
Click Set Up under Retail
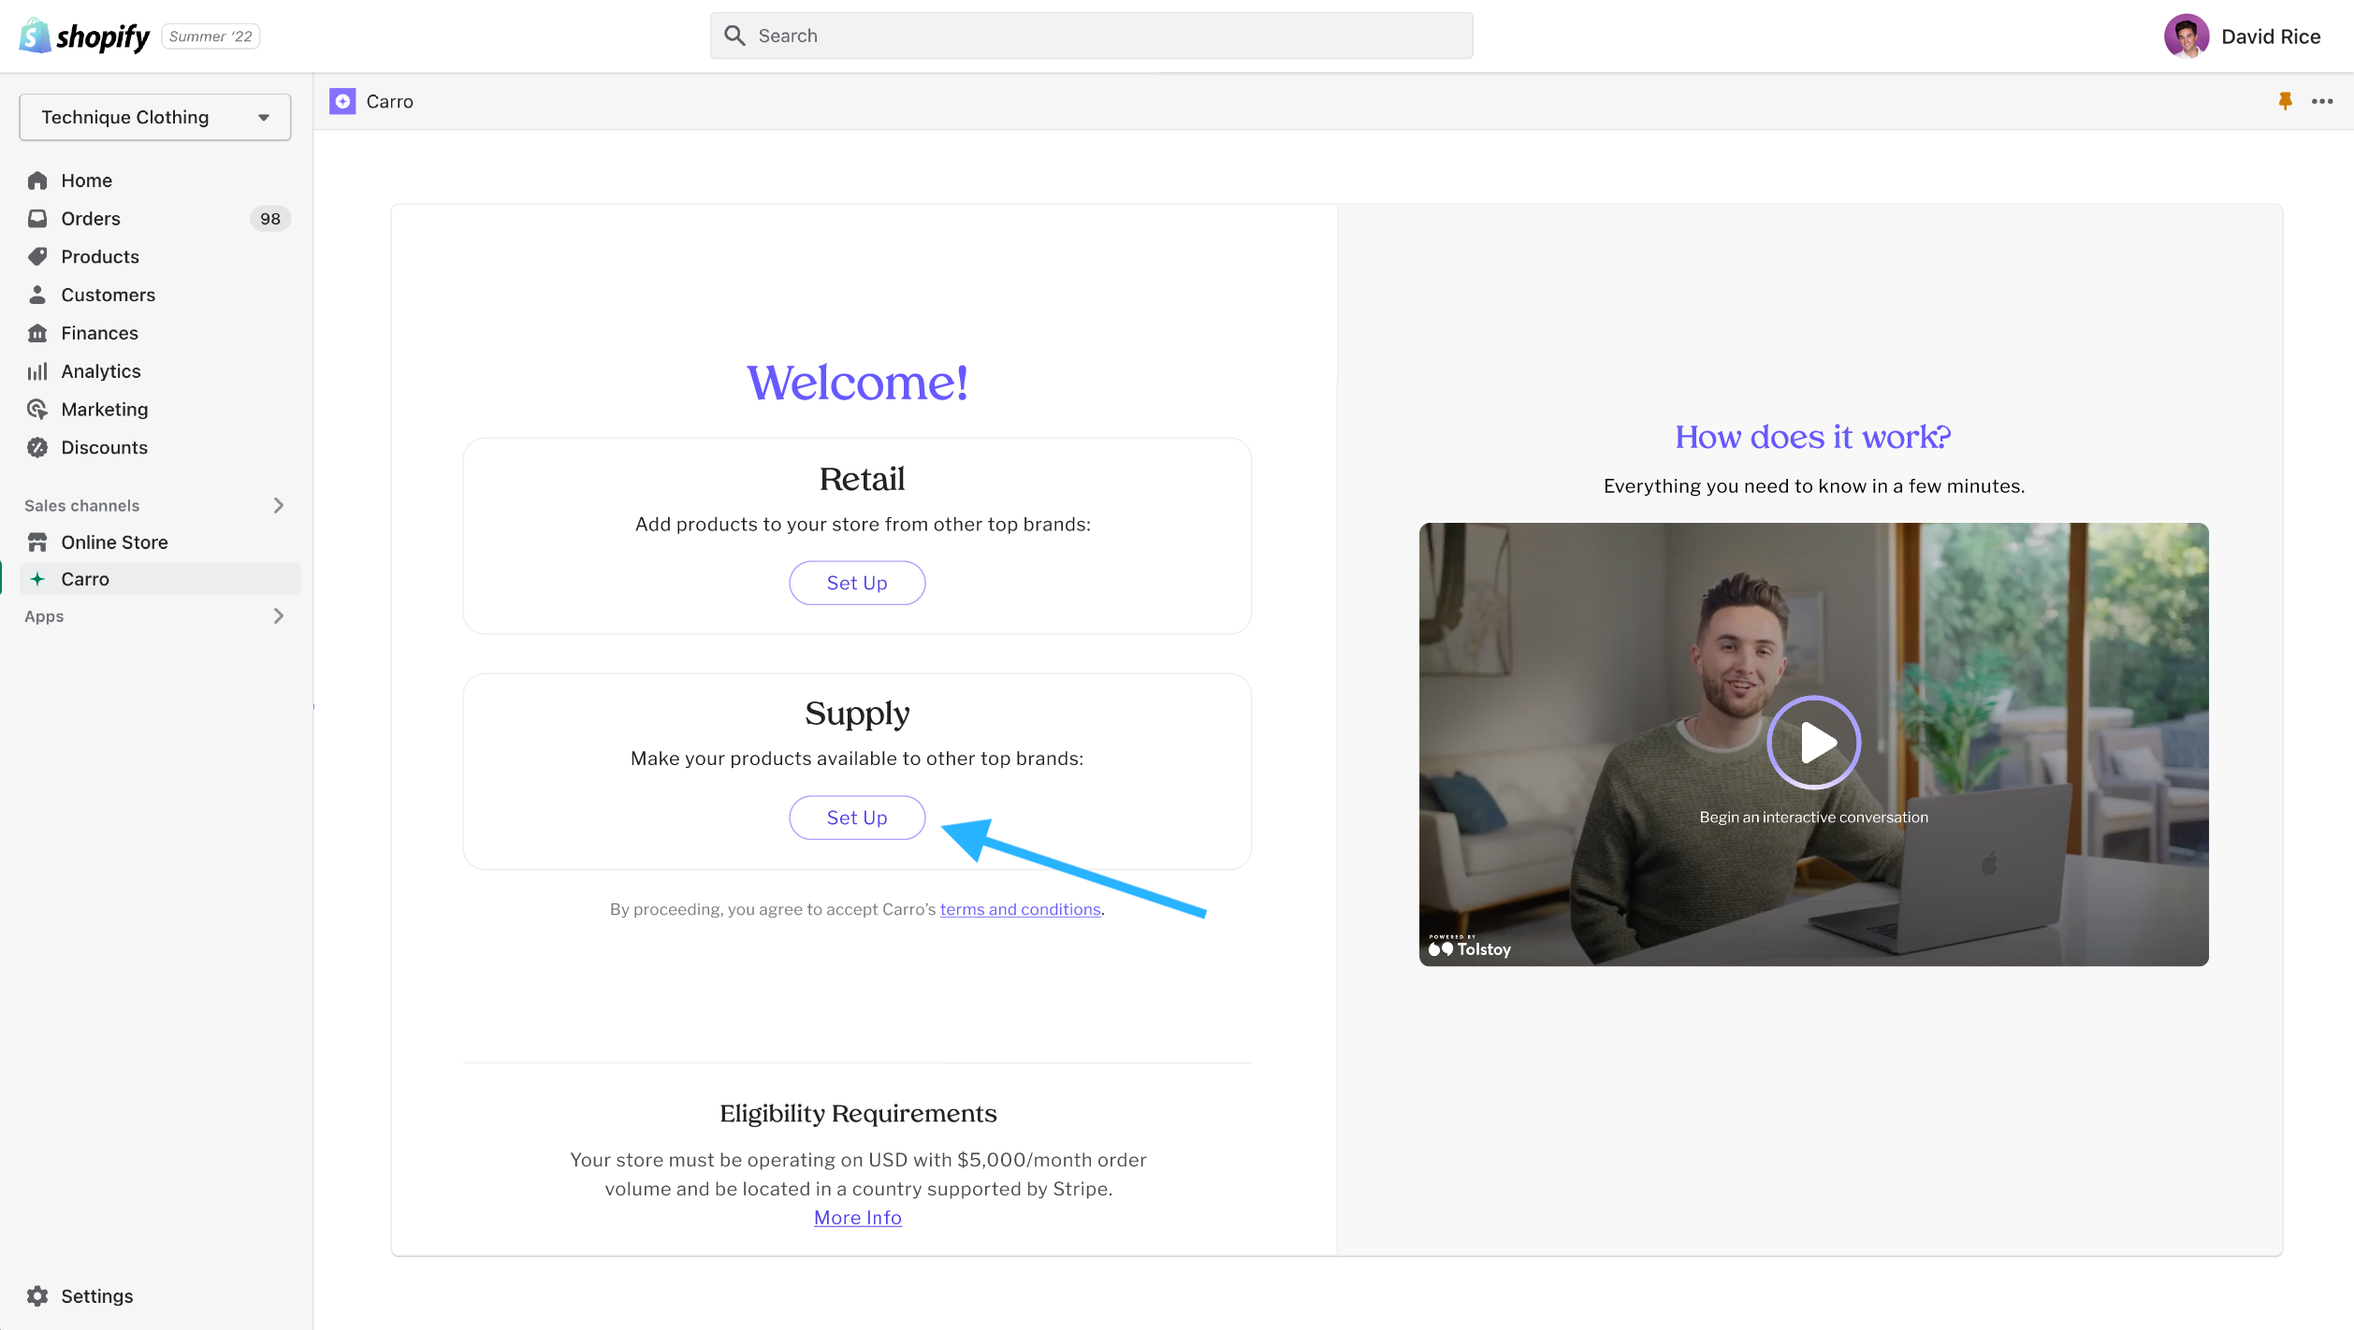[856, 583]
